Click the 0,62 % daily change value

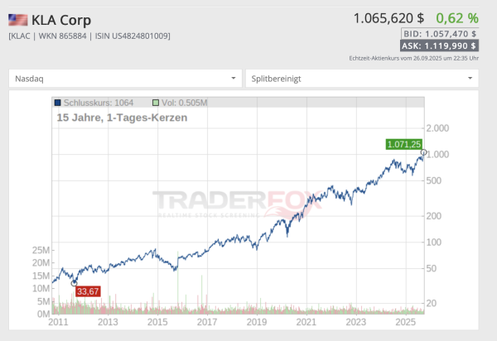pos(456,17)
